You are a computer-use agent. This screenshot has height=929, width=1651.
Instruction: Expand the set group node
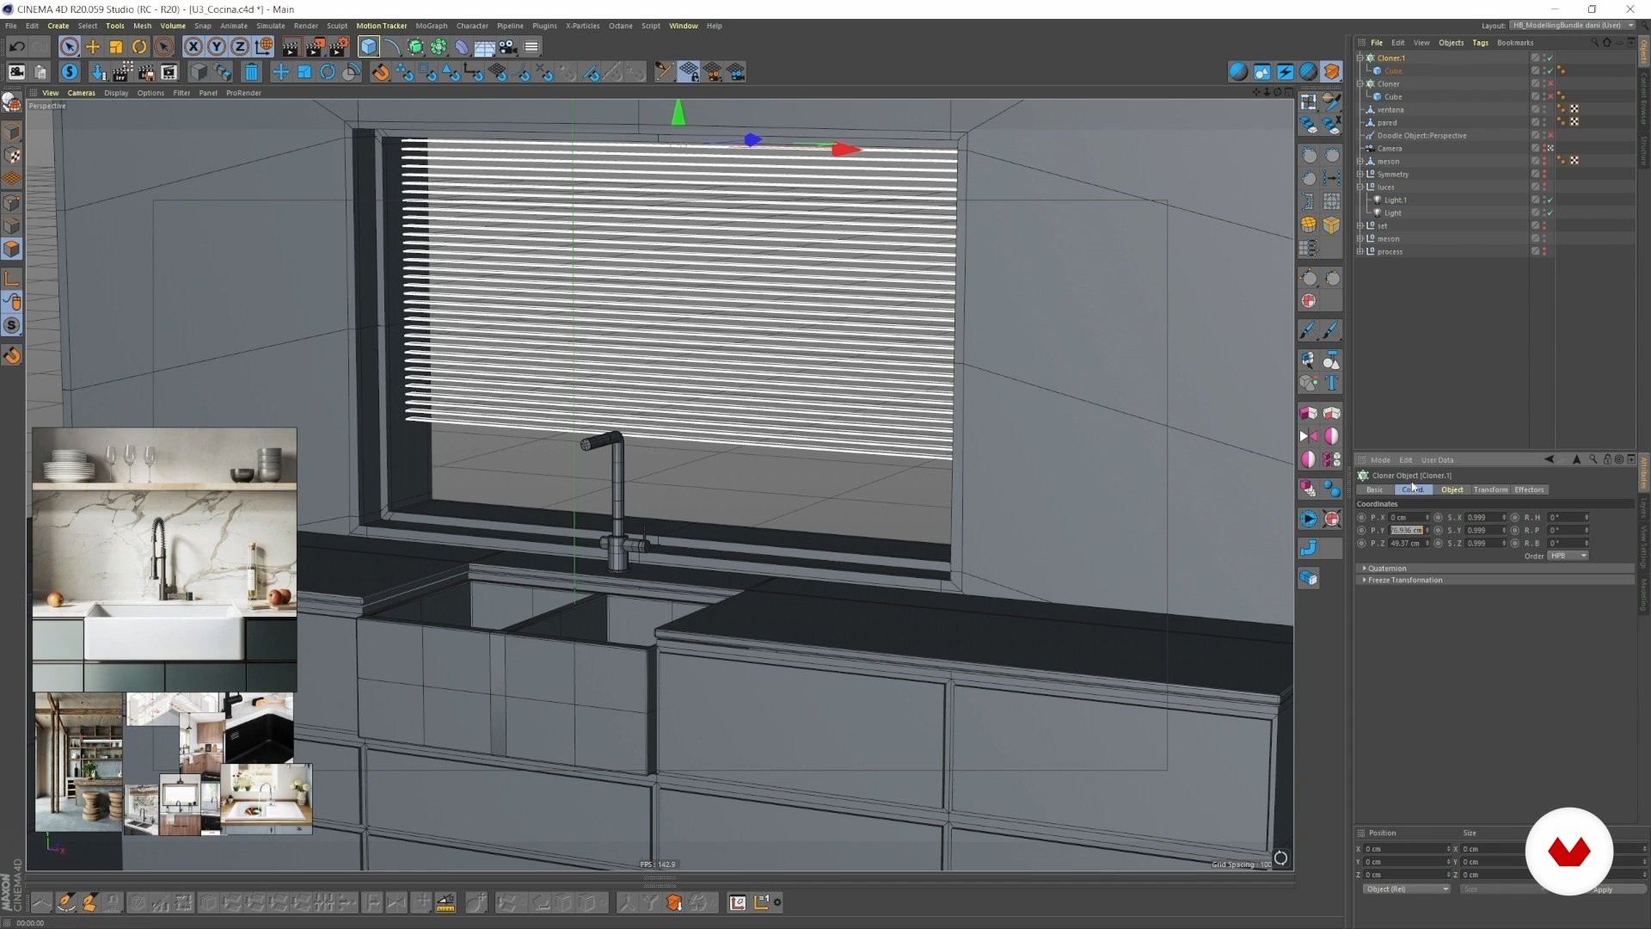coord(1360,226)
